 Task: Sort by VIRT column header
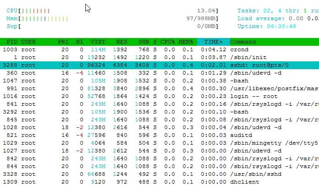pyautogui.click(x=98, y=42)
